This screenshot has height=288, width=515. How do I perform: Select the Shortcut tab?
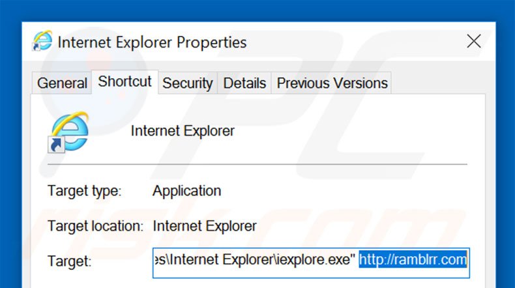pyautogui.click(x=125, y=82)
